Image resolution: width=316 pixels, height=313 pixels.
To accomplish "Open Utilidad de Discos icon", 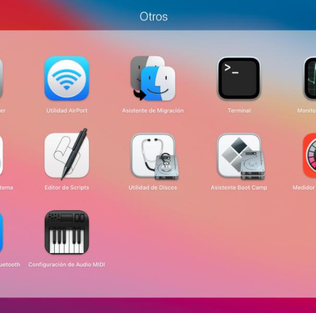I will 154,156.
